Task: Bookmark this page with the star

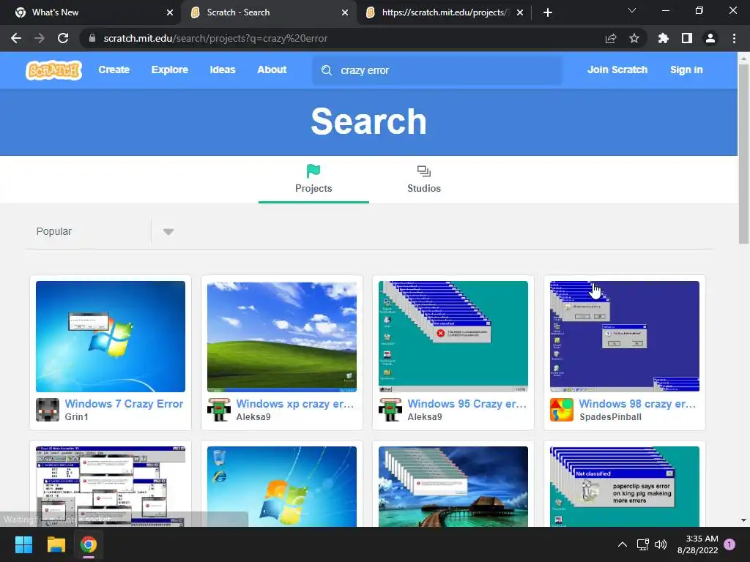Action: click(x=634, y=38)
